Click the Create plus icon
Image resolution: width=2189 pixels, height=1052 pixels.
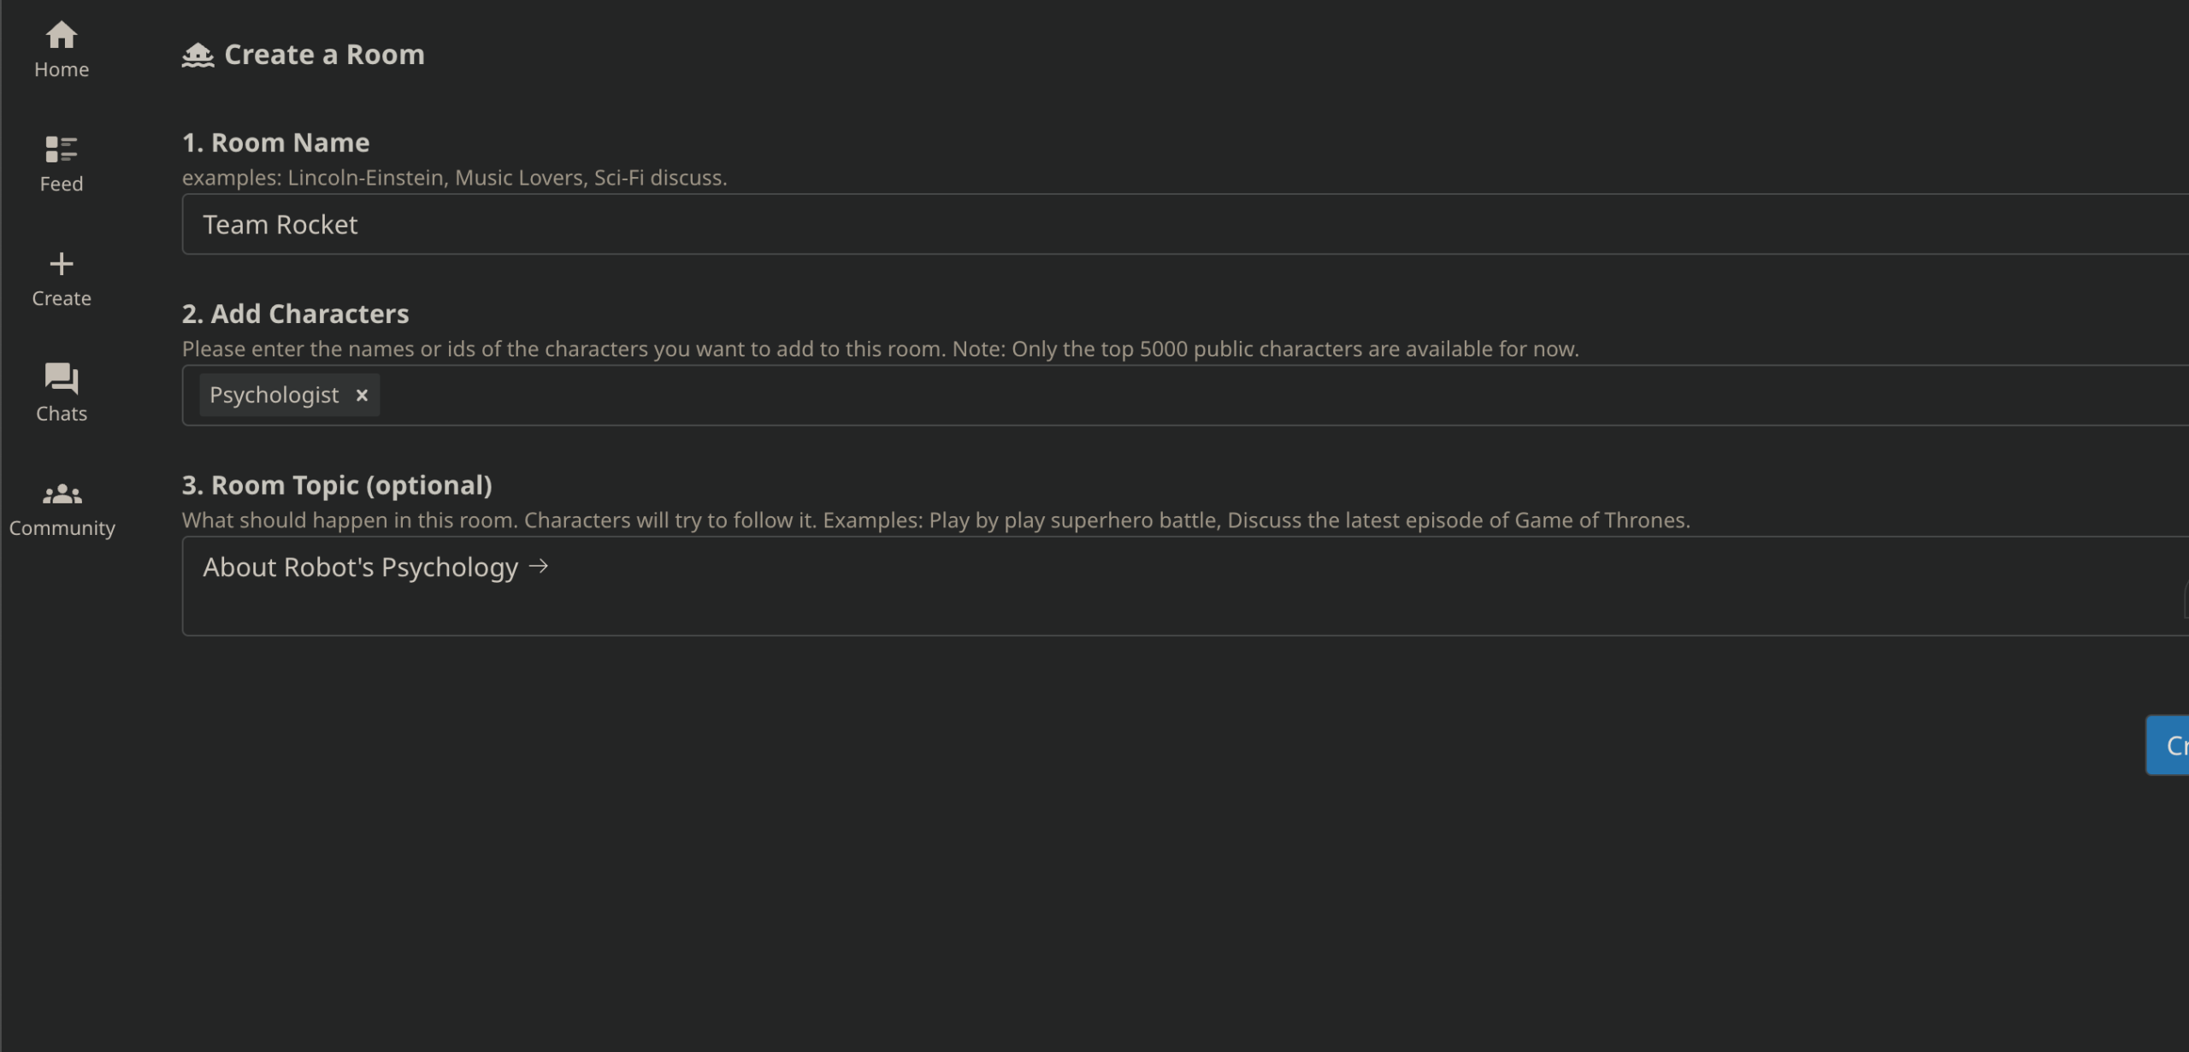pos(62,264)
